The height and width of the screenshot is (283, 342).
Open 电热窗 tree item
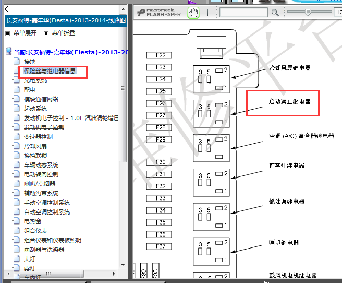coord(32,221)
